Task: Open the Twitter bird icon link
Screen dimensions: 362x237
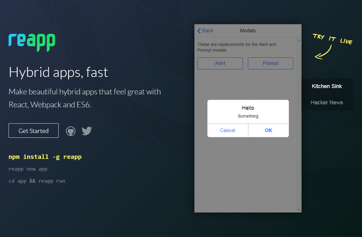Action: (87, 131)
